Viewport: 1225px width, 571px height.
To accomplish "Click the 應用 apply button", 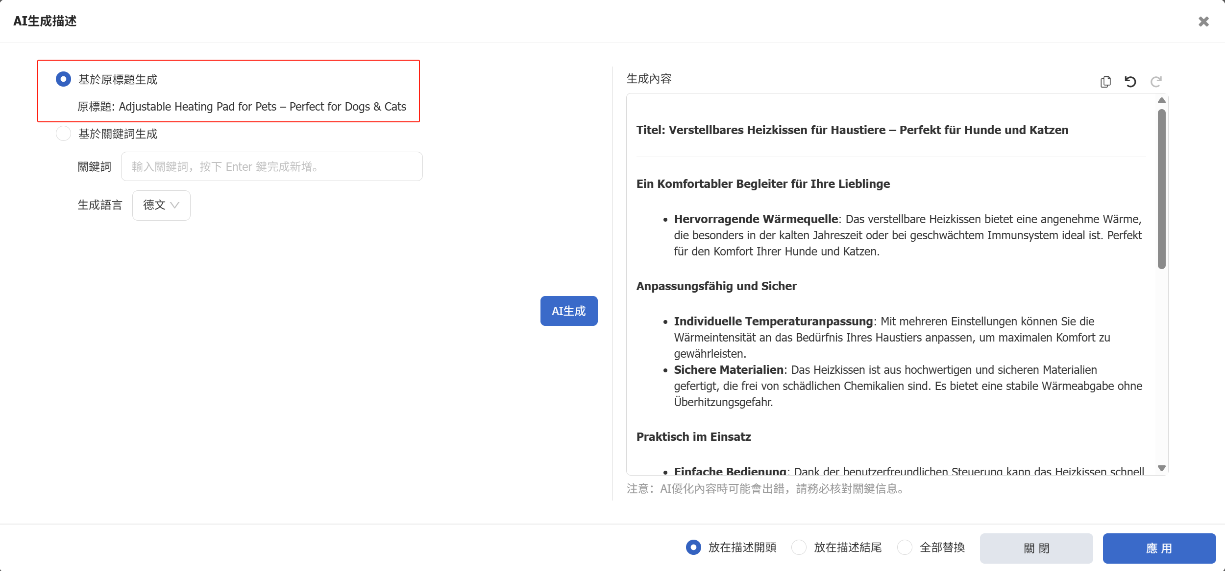I will (x=1159, y=548).
